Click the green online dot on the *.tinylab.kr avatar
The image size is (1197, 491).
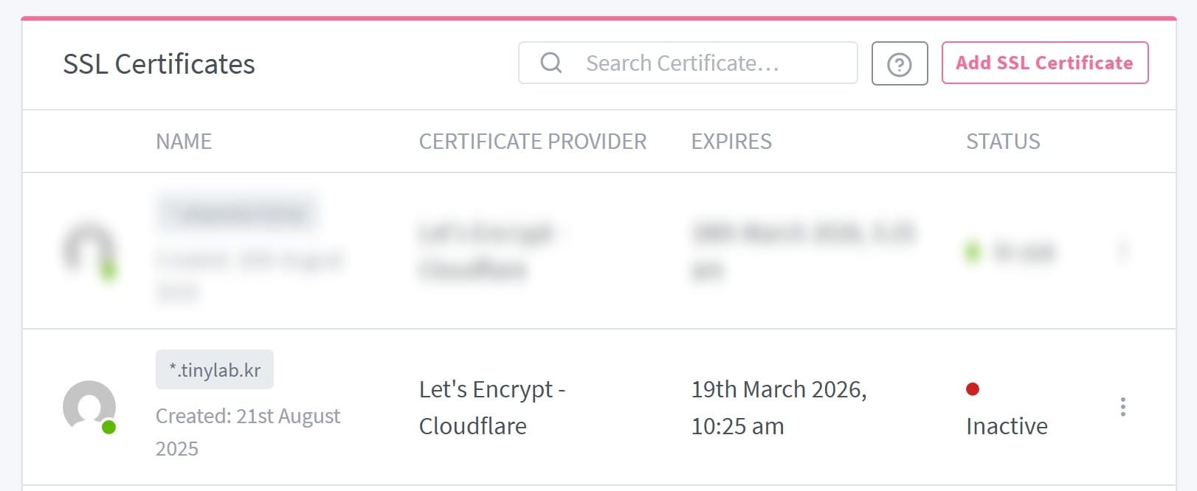coord(108,427)
